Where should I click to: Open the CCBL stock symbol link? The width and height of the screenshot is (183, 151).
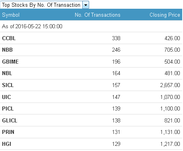tap(9, 38)
